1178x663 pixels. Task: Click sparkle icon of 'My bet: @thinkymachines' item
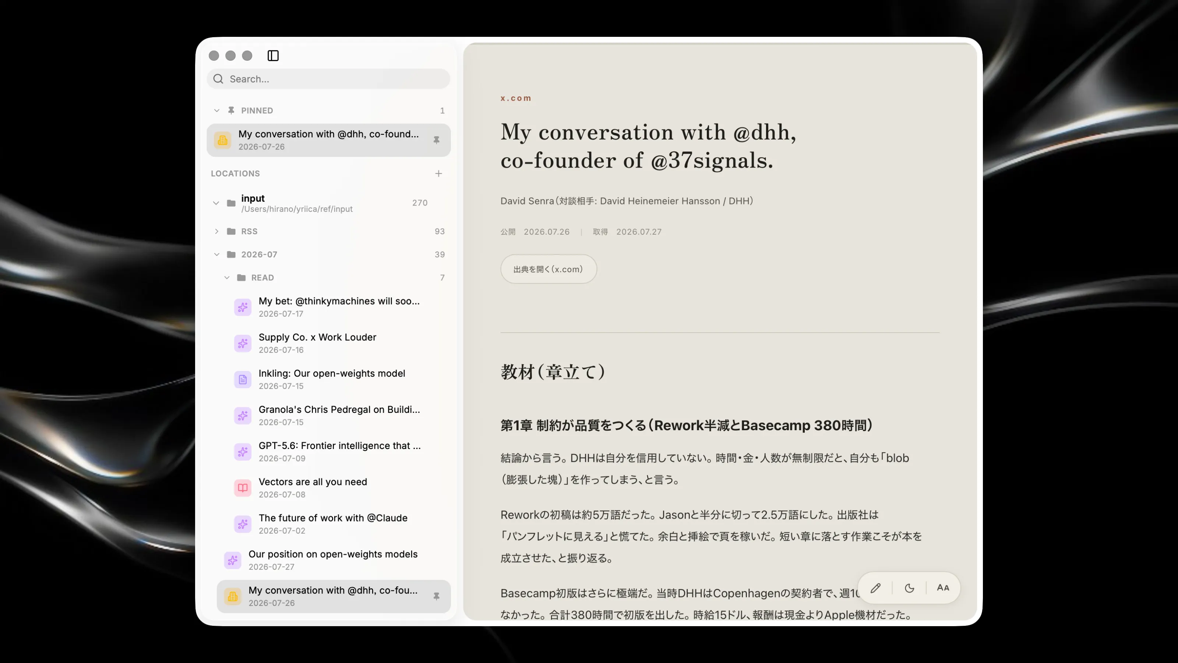pos(243,307)
